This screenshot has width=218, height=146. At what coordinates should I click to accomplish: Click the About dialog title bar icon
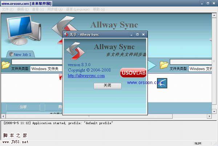66,34
